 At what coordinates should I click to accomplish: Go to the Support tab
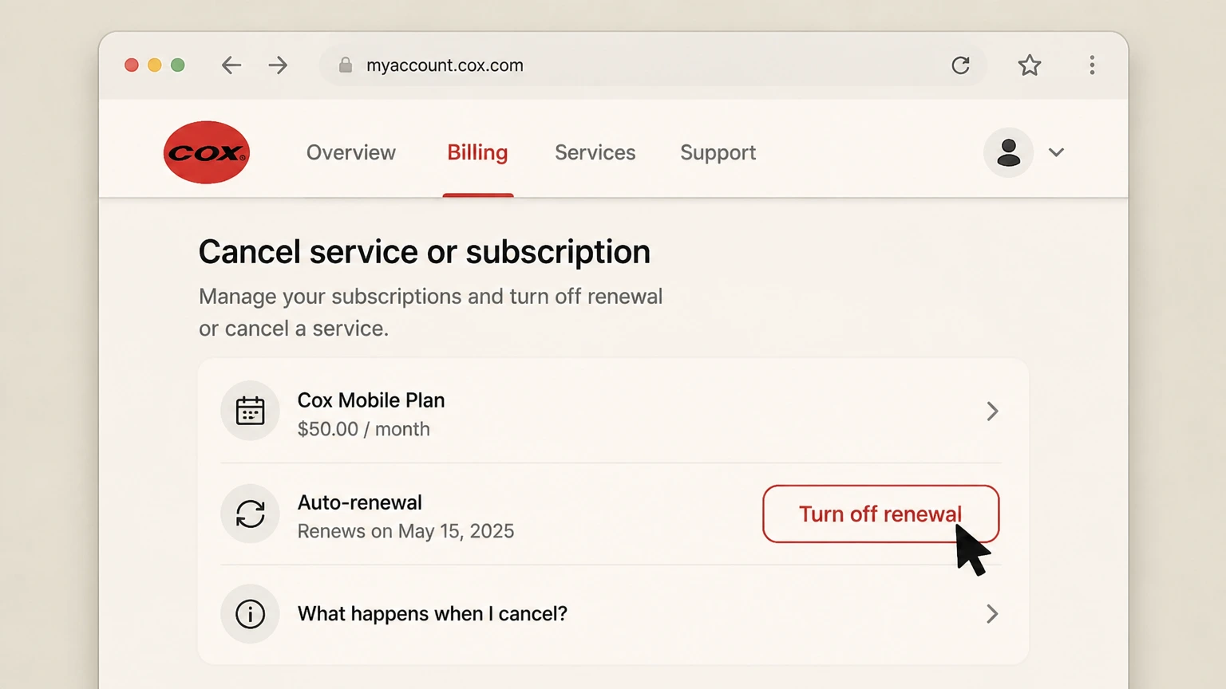click(718, 153)
